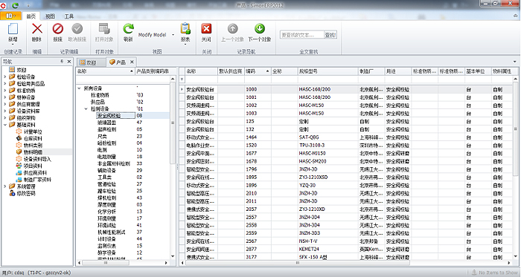Viewport: 521px width, 277px height.
Task: Switch to the 首页 ribbon tab
Action: (31, 16)
